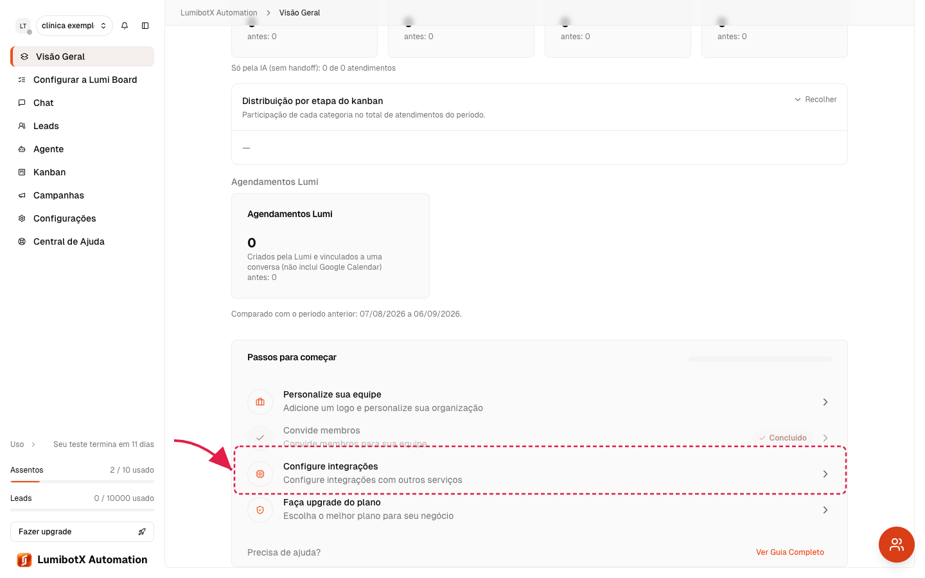Open the clínica exemplo organization switcher
This screenshot has width=925, height=578.
coord(75,26)
